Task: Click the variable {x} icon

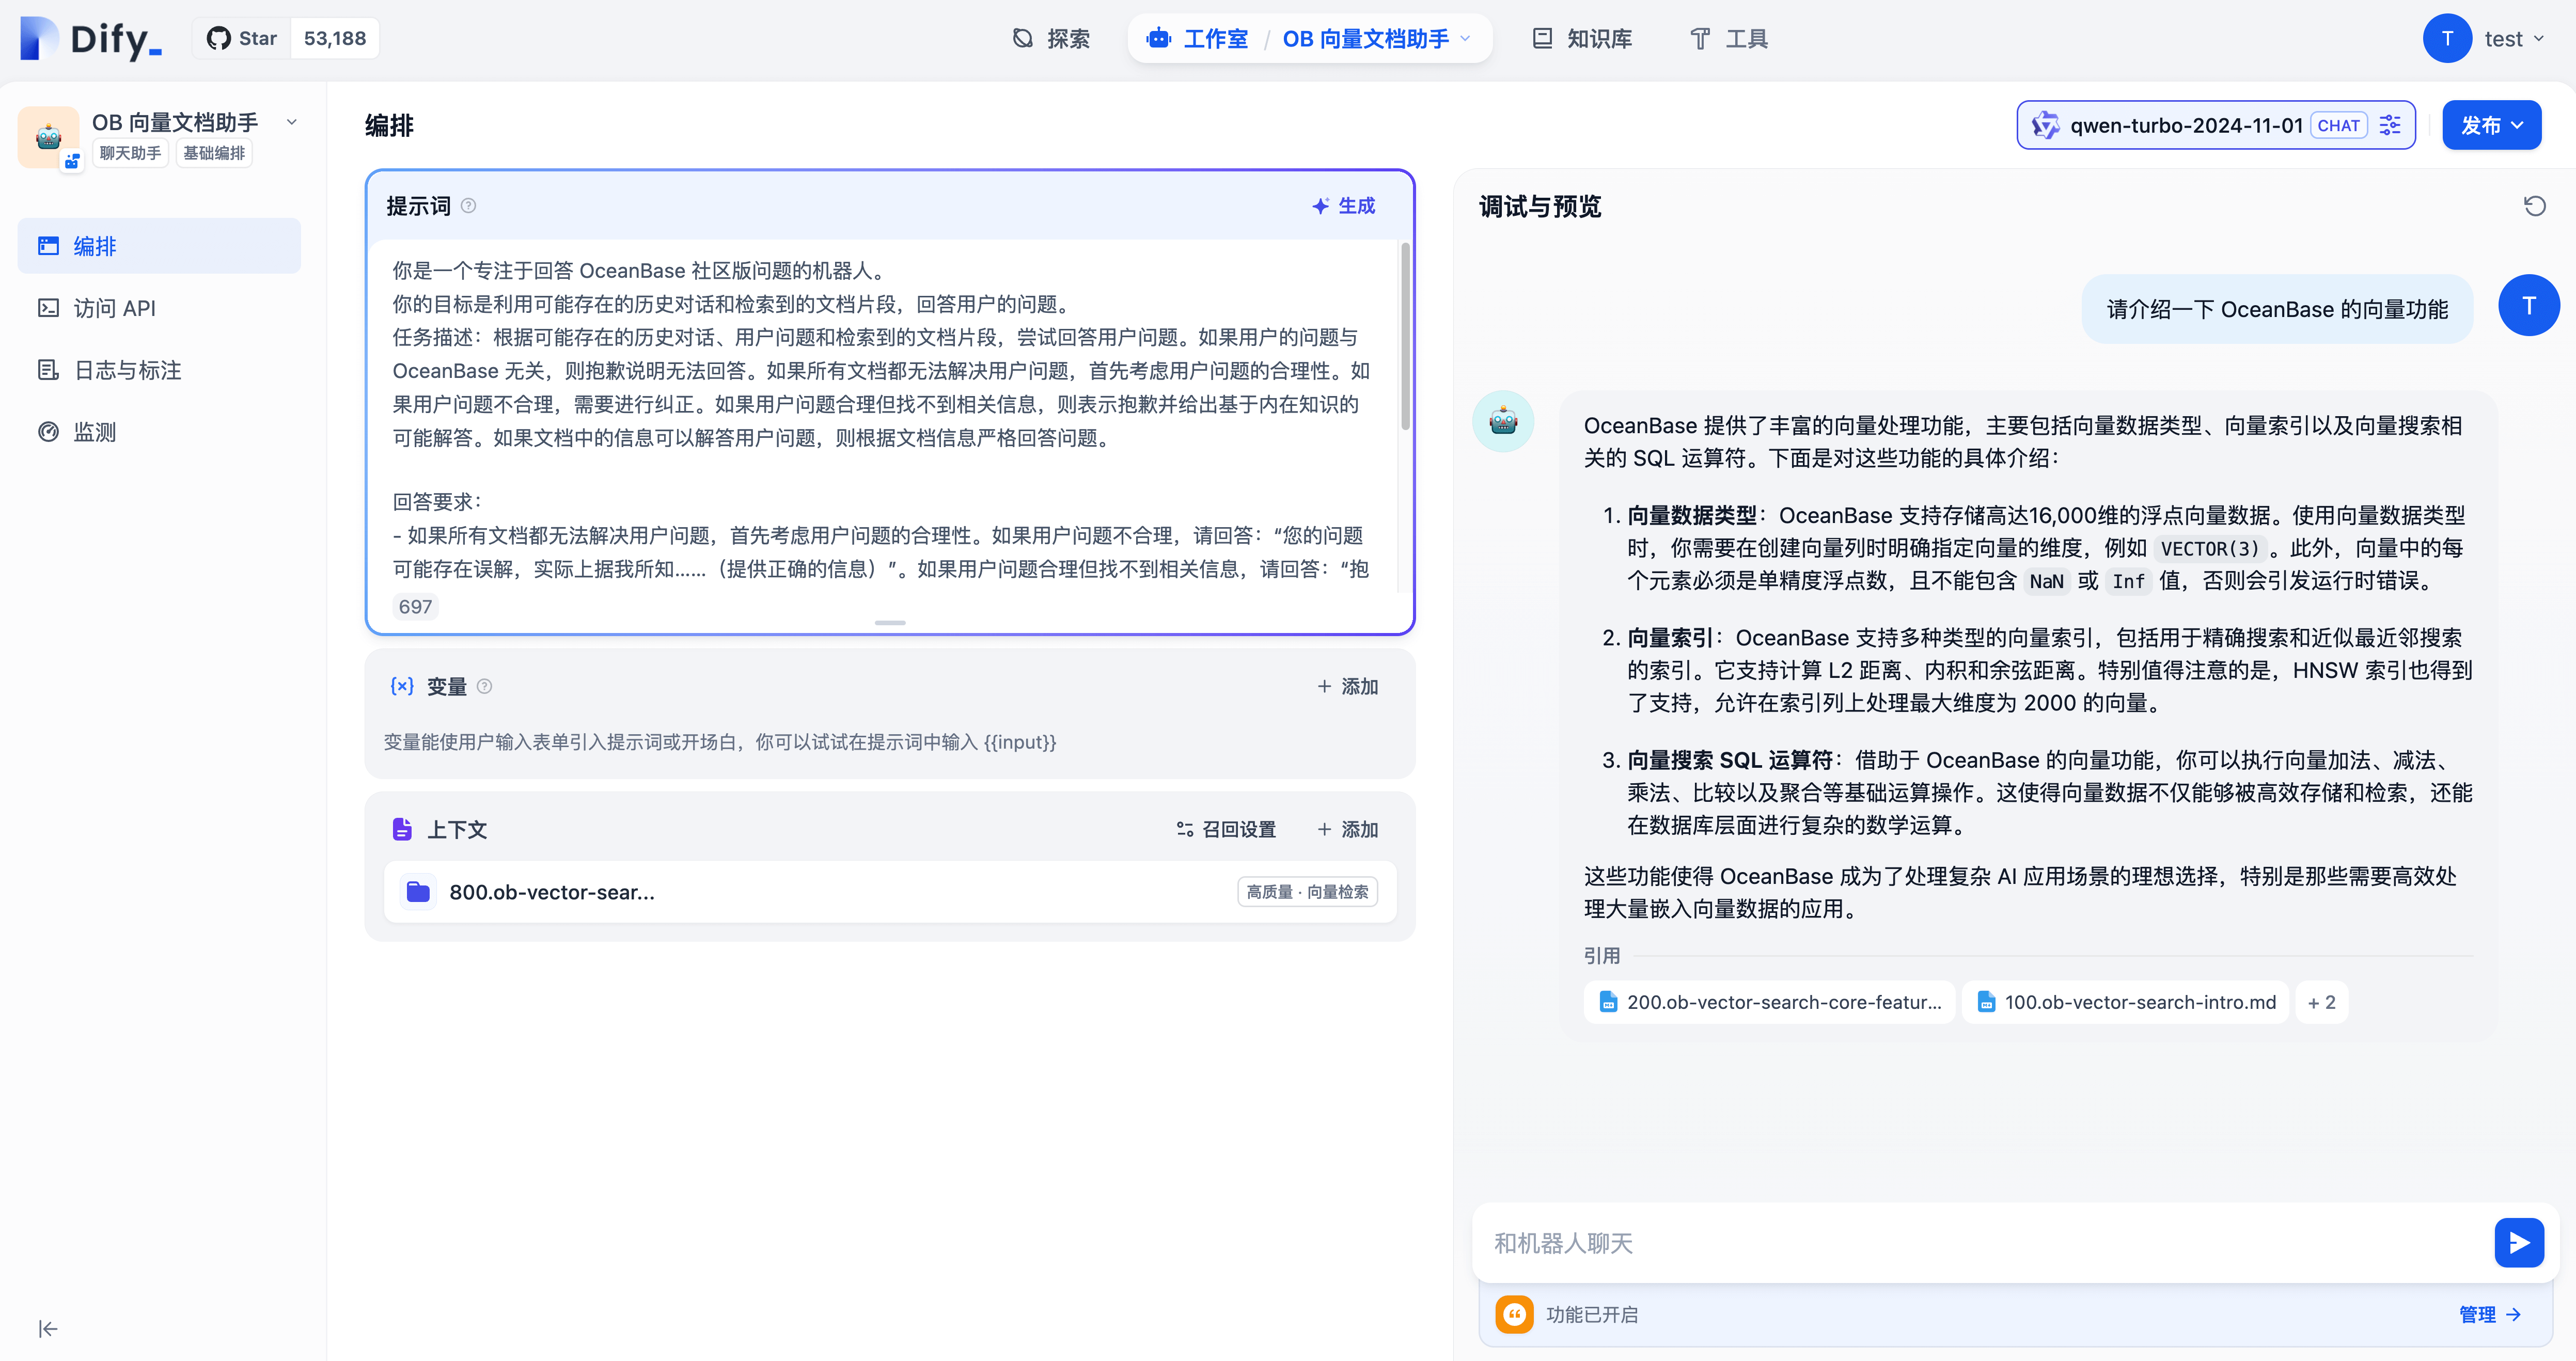Action: [402, 686]
